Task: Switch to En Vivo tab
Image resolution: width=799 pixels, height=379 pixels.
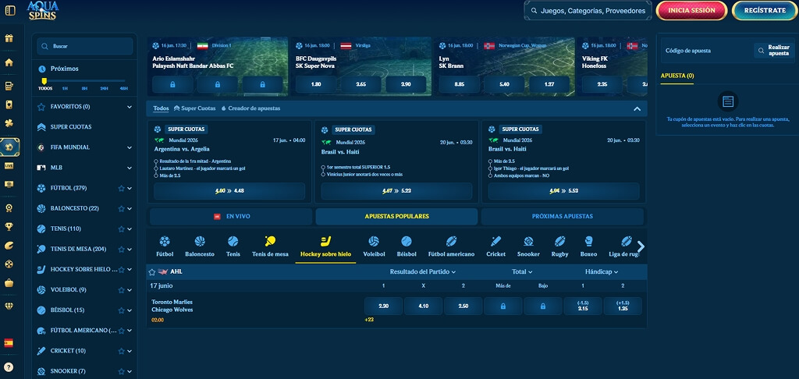Action: 231,217
